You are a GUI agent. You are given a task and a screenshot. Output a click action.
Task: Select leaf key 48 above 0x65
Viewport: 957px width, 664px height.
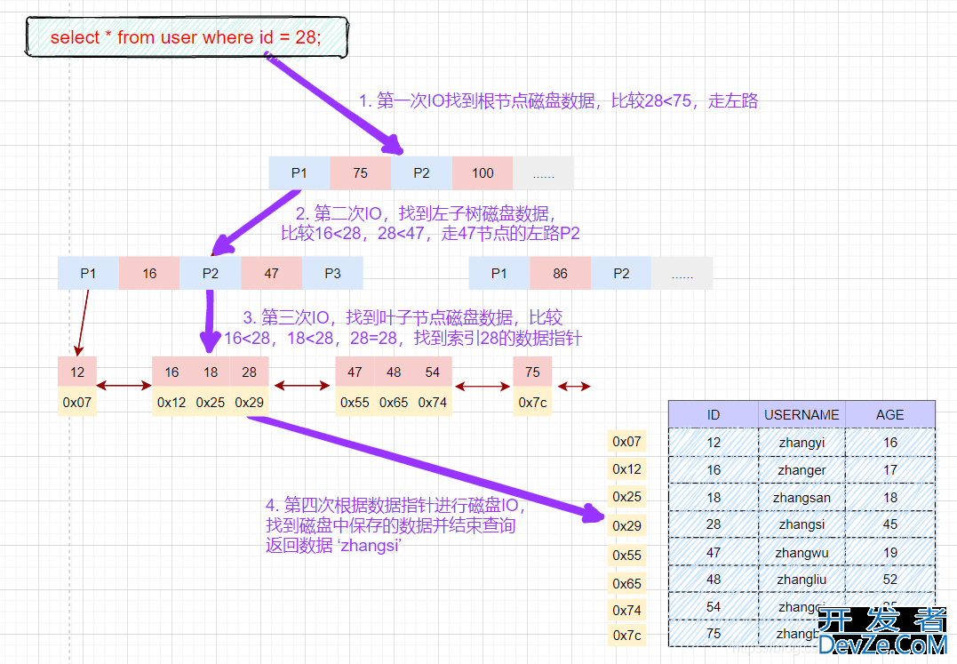click(x=394, y=372)
